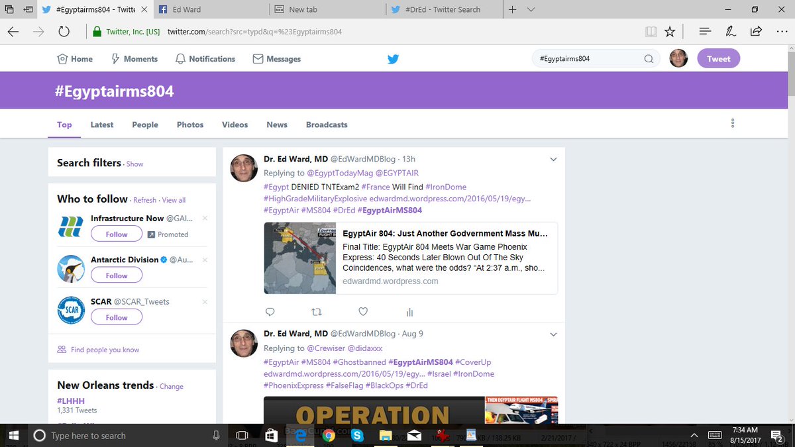Open Edge tab list chevron dropdown
This screenshot has height=447, width=795.
(531, 9)
